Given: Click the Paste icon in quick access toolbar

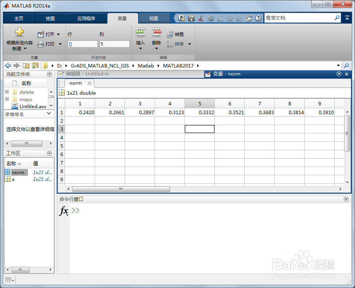Looking at the screenshot, I should pyautogui.click(x=220, y=18).
